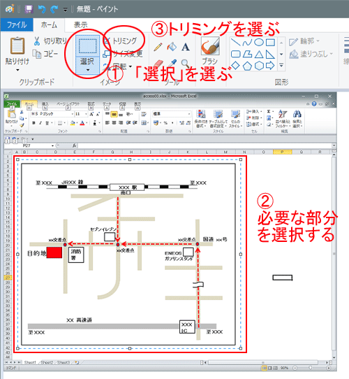349x379 pixels.
Task: Click the undo arrow in Paint title bar
Action: click(x=42, y=9)
